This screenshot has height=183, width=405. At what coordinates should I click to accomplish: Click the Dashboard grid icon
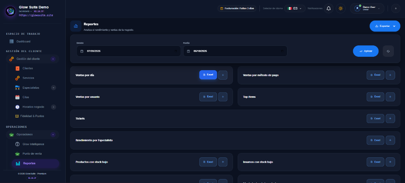point(11,41)
